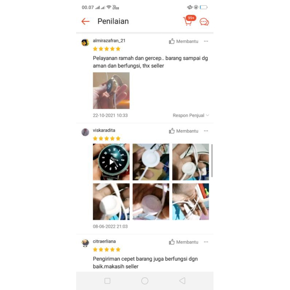
Task: Tap the Android recent apps square button
Action: 107,281
